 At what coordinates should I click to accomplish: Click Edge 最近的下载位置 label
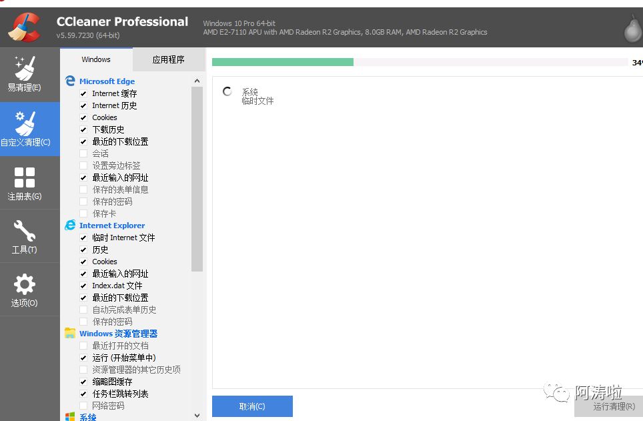pyautogui.click(x=120, y=141)
